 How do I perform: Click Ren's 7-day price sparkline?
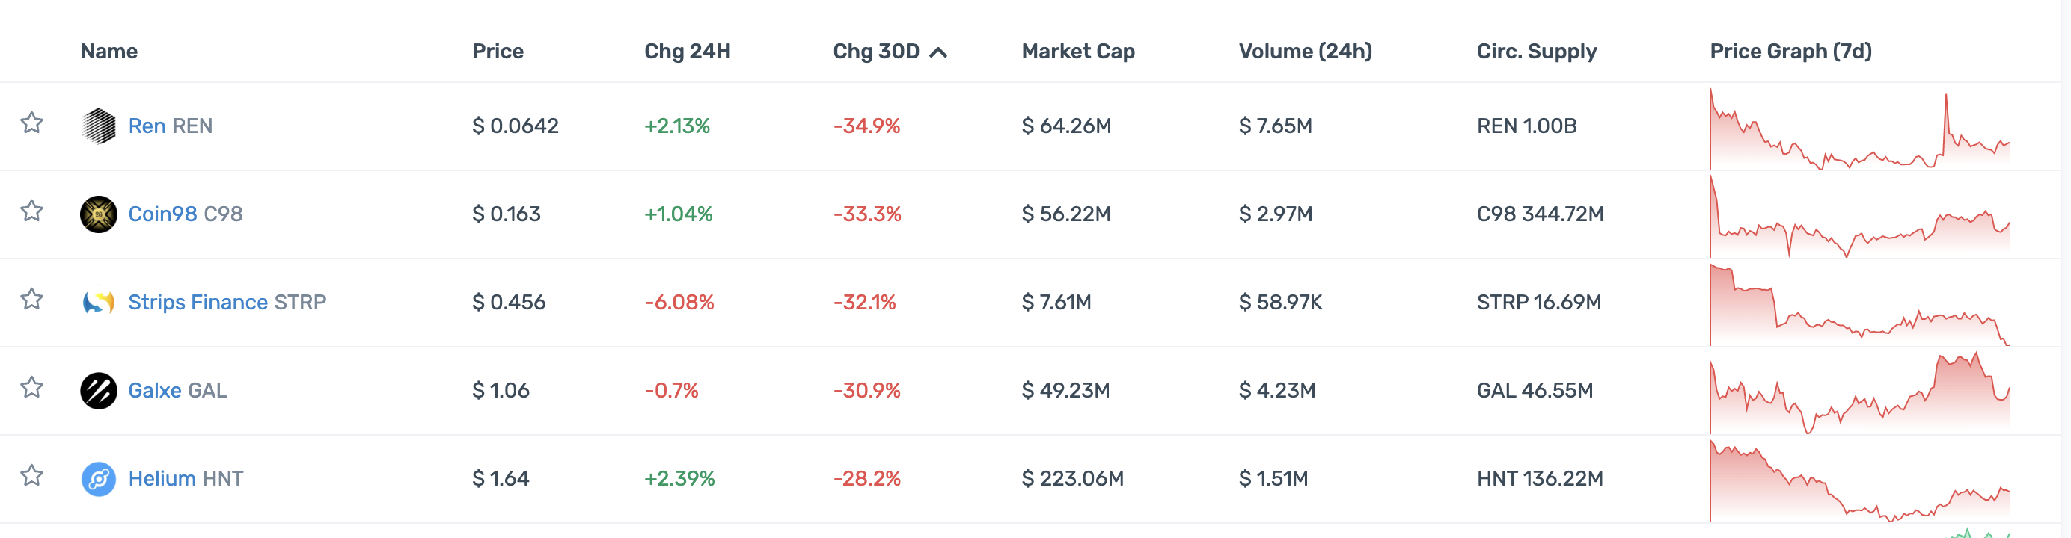point(1859,129)
